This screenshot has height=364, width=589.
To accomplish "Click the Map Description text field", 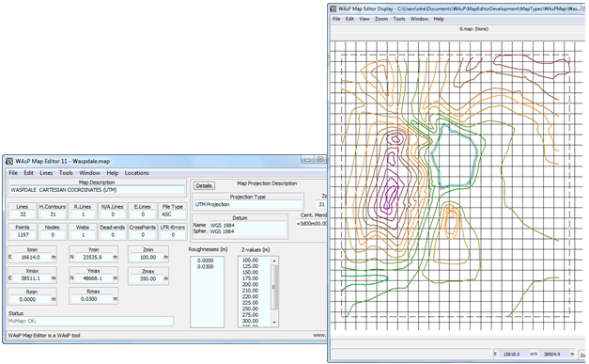I will point(97,190).
